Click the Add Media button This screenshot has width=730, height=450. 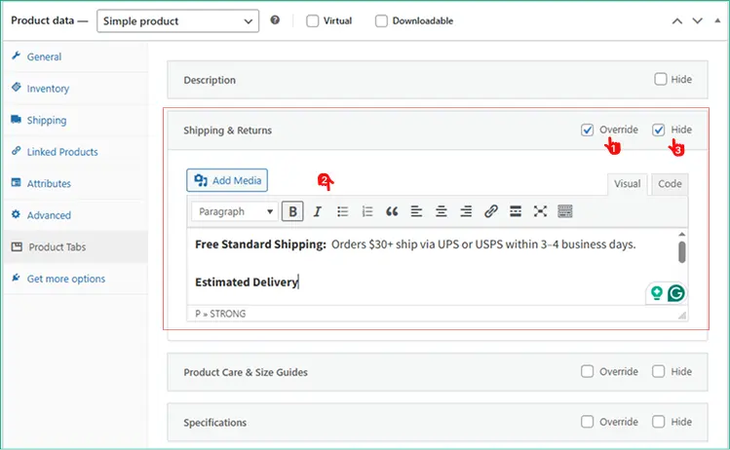[227, 180]
